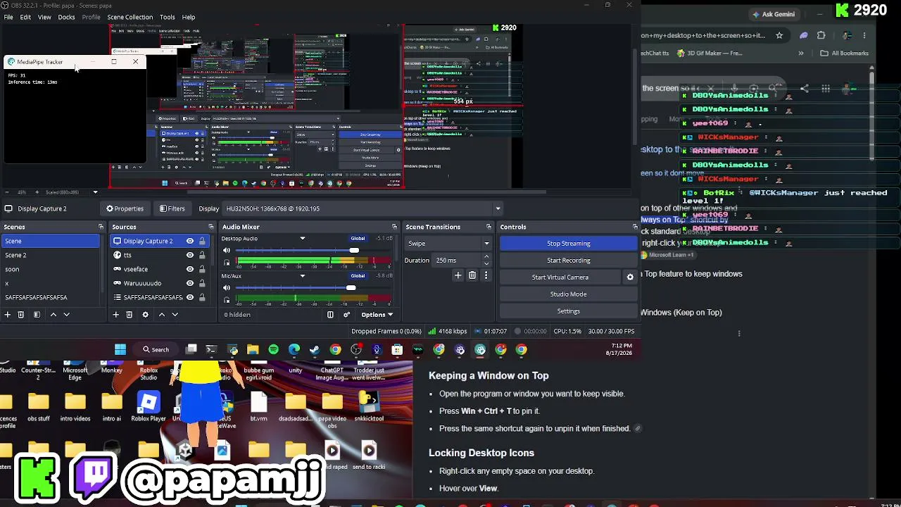Image resolution: width=901 pixels, height=507 pixels.
Task: Open source Filters button
Action: pos(172,208)
